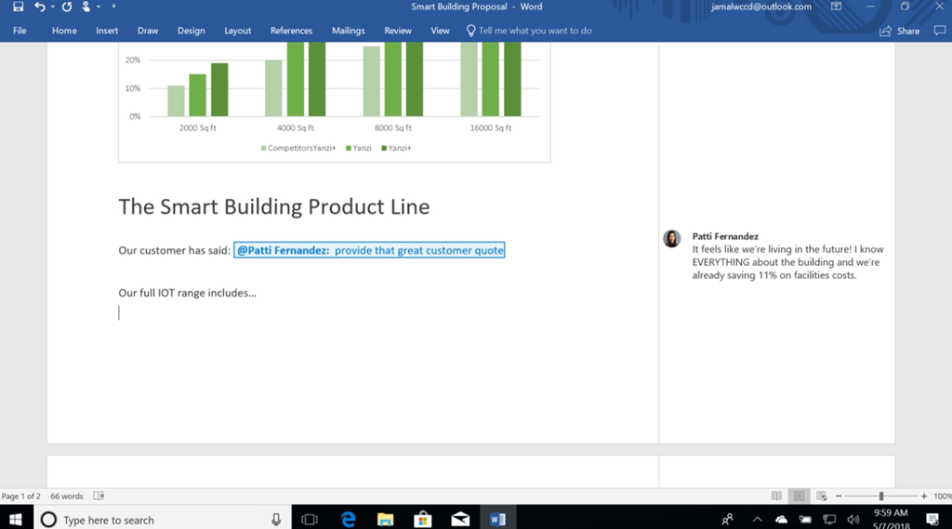Open Customize Quick Access Toolbar dropdown
Screen dimensions: 952x529
(113, 7)
